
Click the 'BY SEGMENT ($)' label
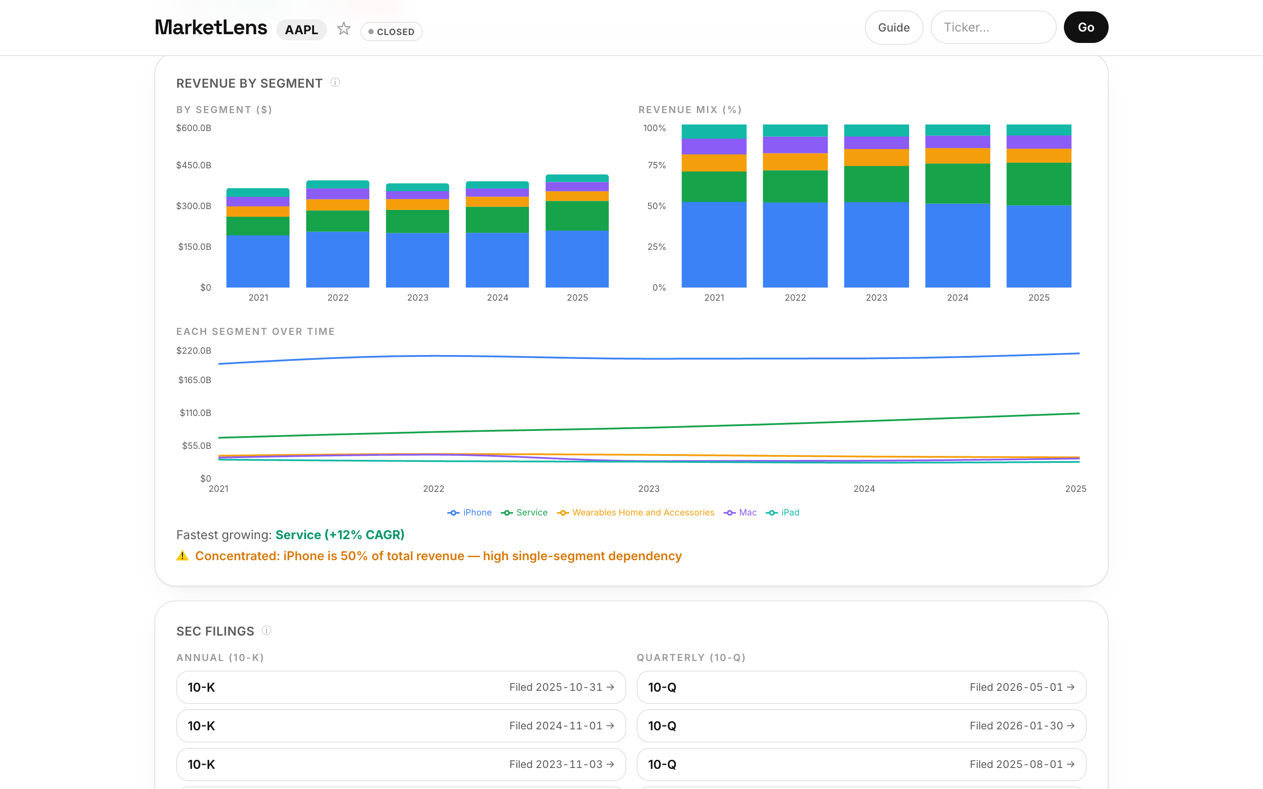(225, 110)
